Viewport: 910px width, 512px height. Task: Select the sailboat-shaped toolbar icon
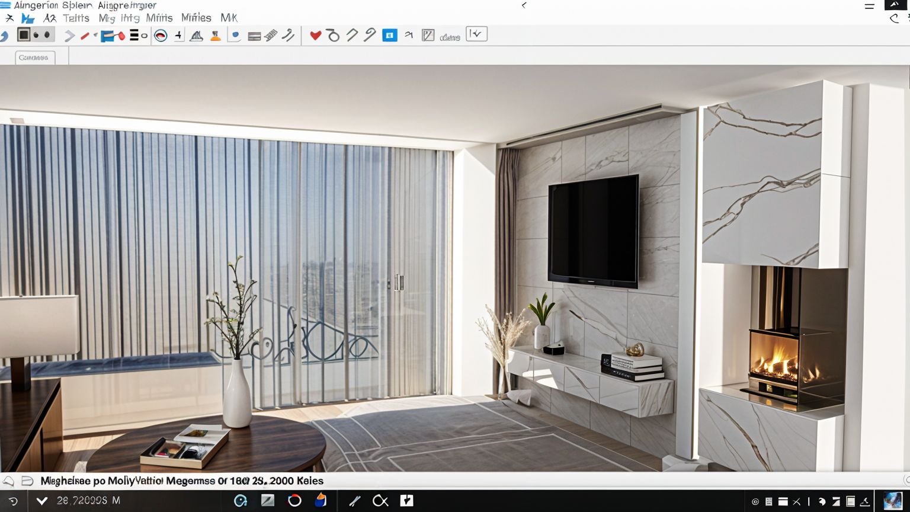[197, 36]
